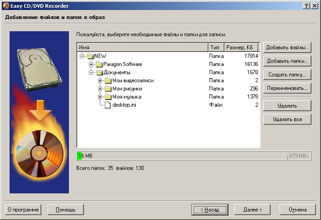
Task: Click the Моя музыка folder icon
Action: (108, 97)
